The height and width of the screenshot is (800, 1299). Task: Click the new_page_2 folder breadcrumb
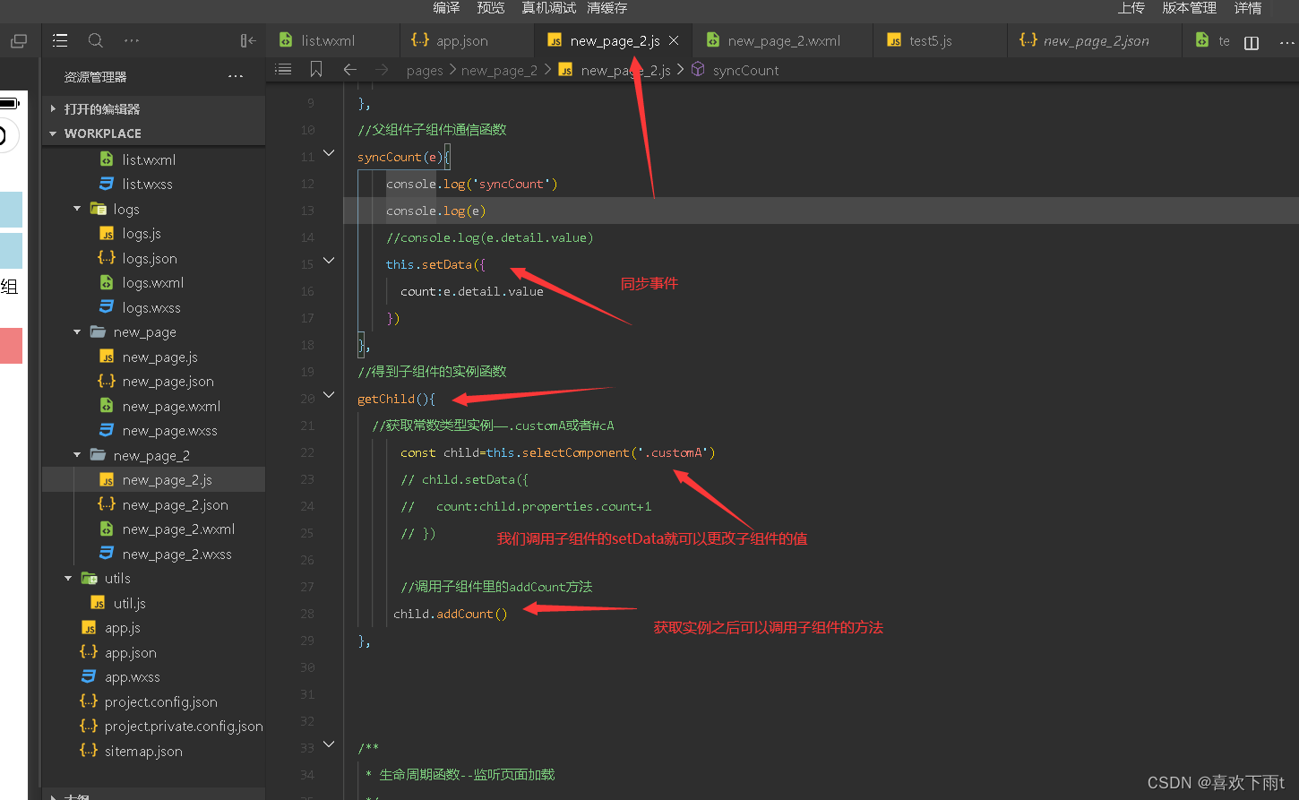pyautogui.click(x=499, y=70)
